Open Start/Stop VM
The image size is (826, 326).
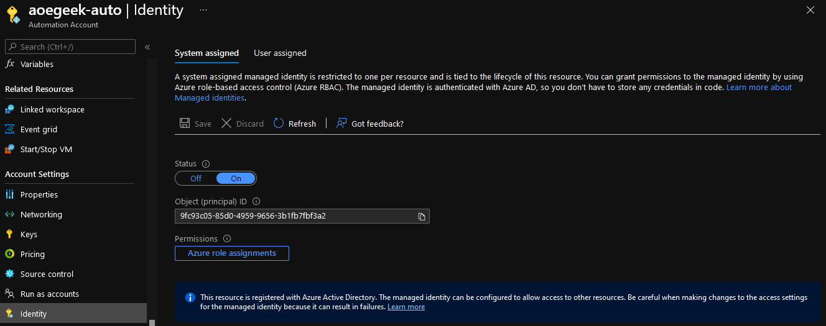tap(46, 149)
